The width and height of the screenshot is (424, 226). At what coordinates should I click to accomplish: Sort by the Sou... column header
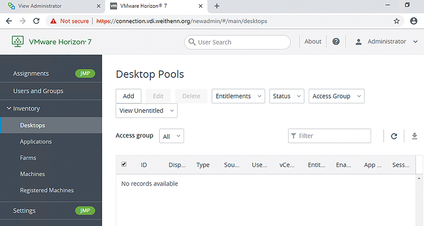[x=232, y=165]
